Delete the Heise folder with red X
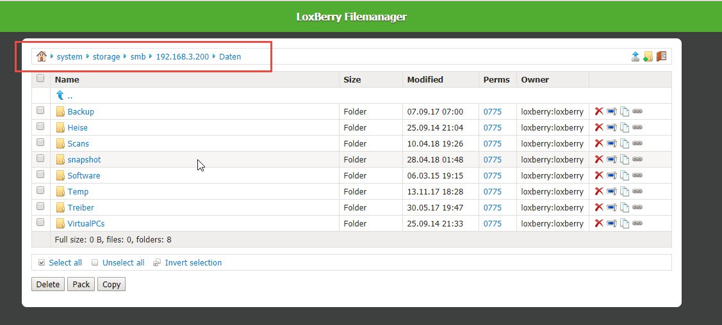The image size is (722, 325). point(598,127)
